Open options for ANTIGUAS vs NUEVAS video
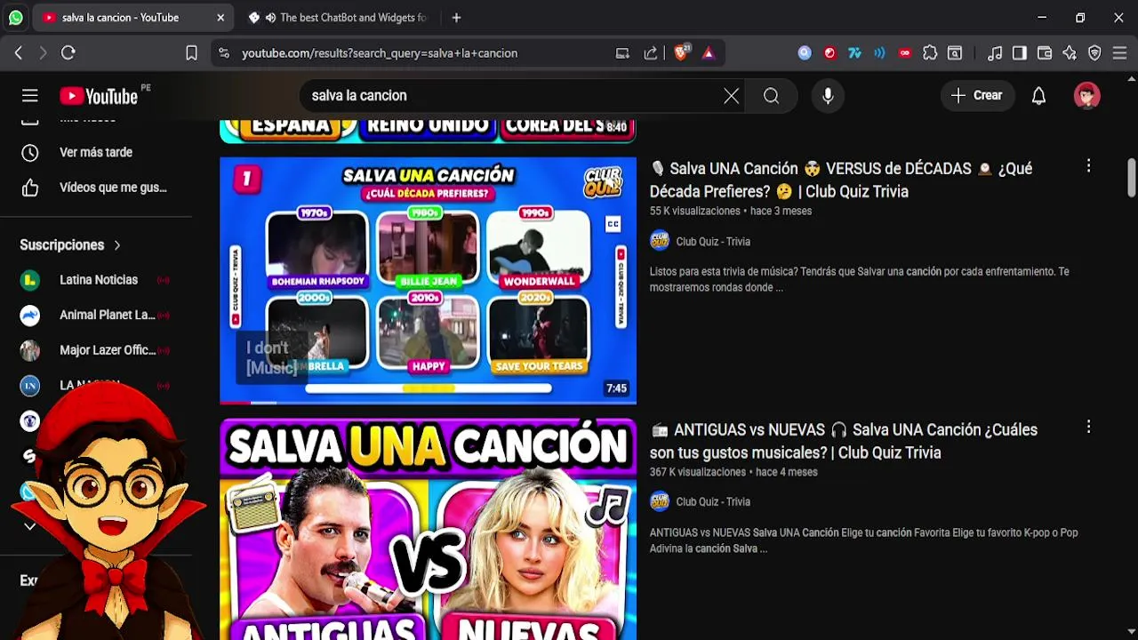Viewport: 1138px width, 640px height. click(1088, 427)
